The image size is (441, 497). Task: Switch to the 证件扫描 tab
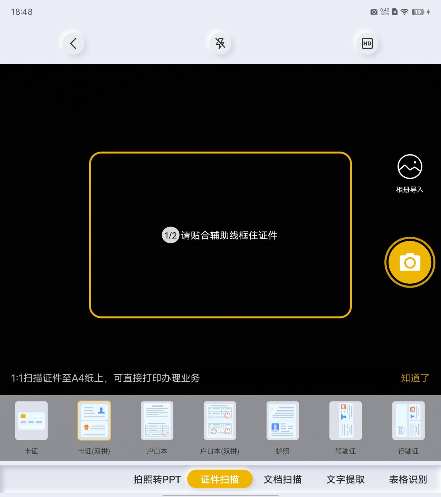[220, 479]
